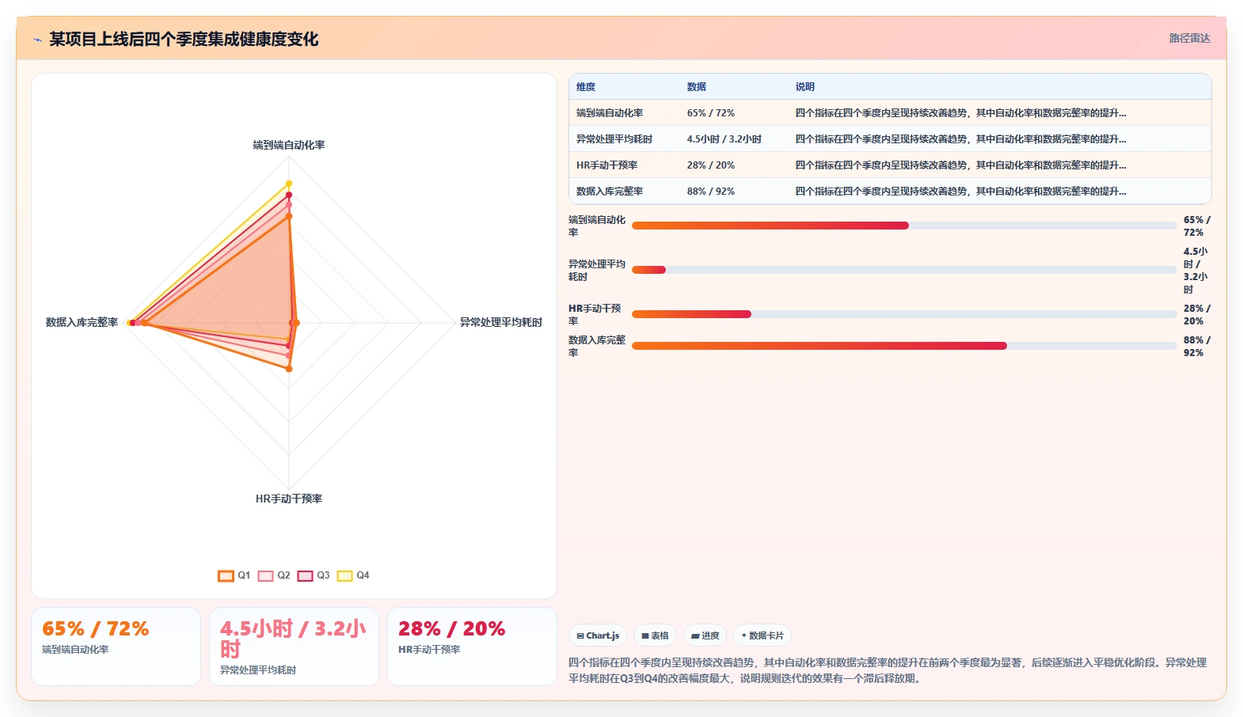Viewport: 1243px width, 717px height.
Task: Click the Q4 top data point on radar
Action: coord(289,184)
